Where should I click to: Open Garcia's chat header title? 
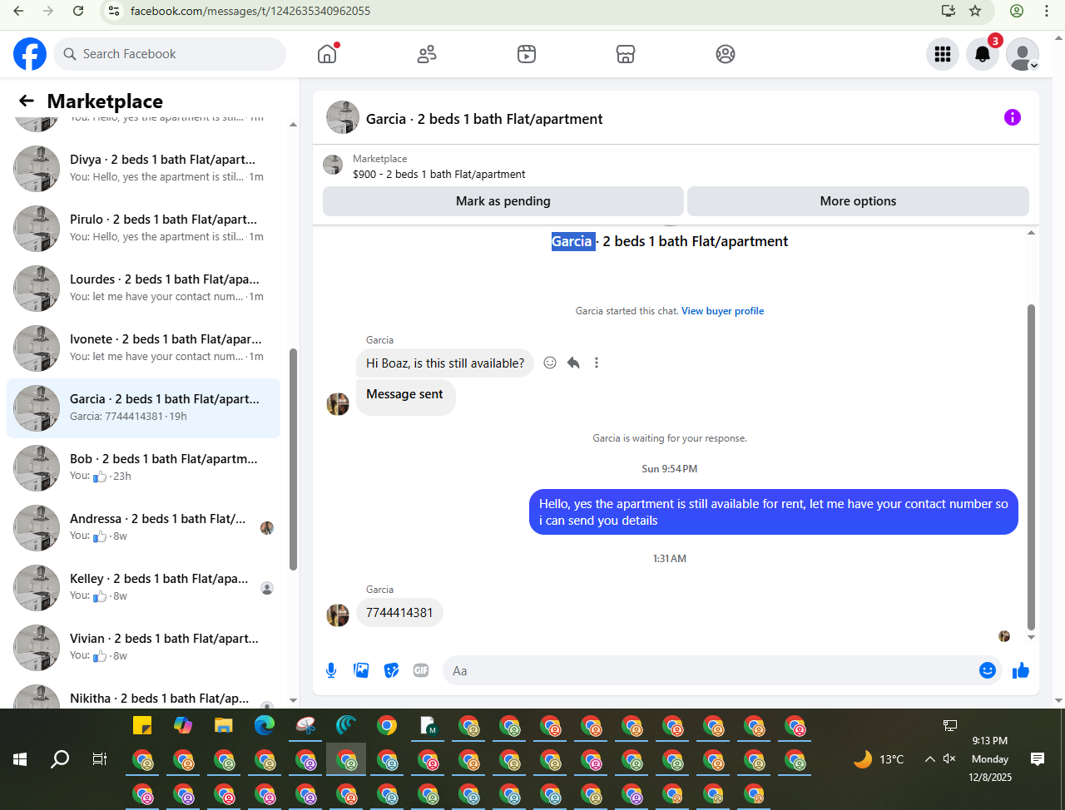point(484,119)
